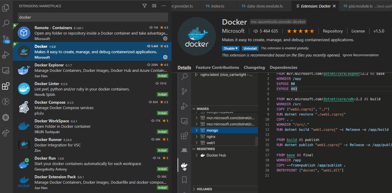Open the Disable dropdown for Docker extension

coord(230,48)
